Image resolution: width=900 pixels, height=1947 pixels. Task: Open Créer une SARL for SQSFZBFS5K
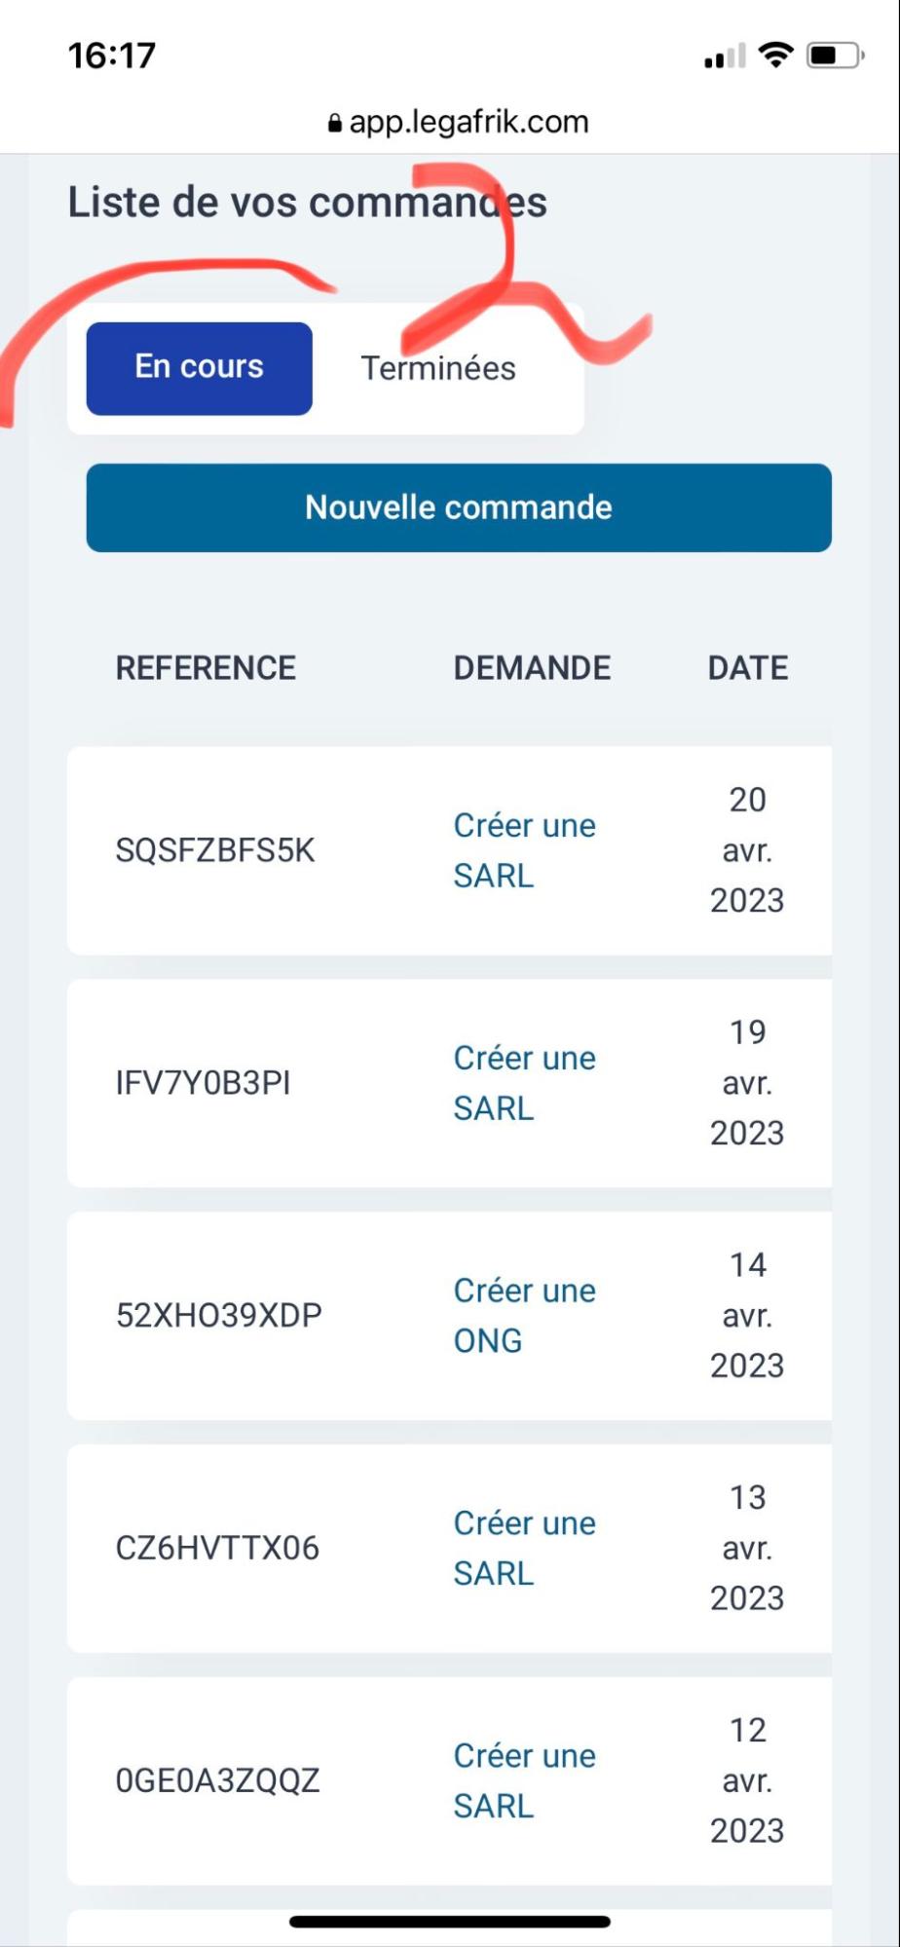[525, 850]
